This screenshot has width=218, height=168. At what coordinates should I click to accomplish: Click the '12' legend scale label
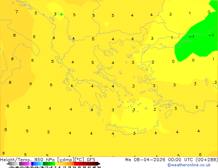click(x=65, y=167)
